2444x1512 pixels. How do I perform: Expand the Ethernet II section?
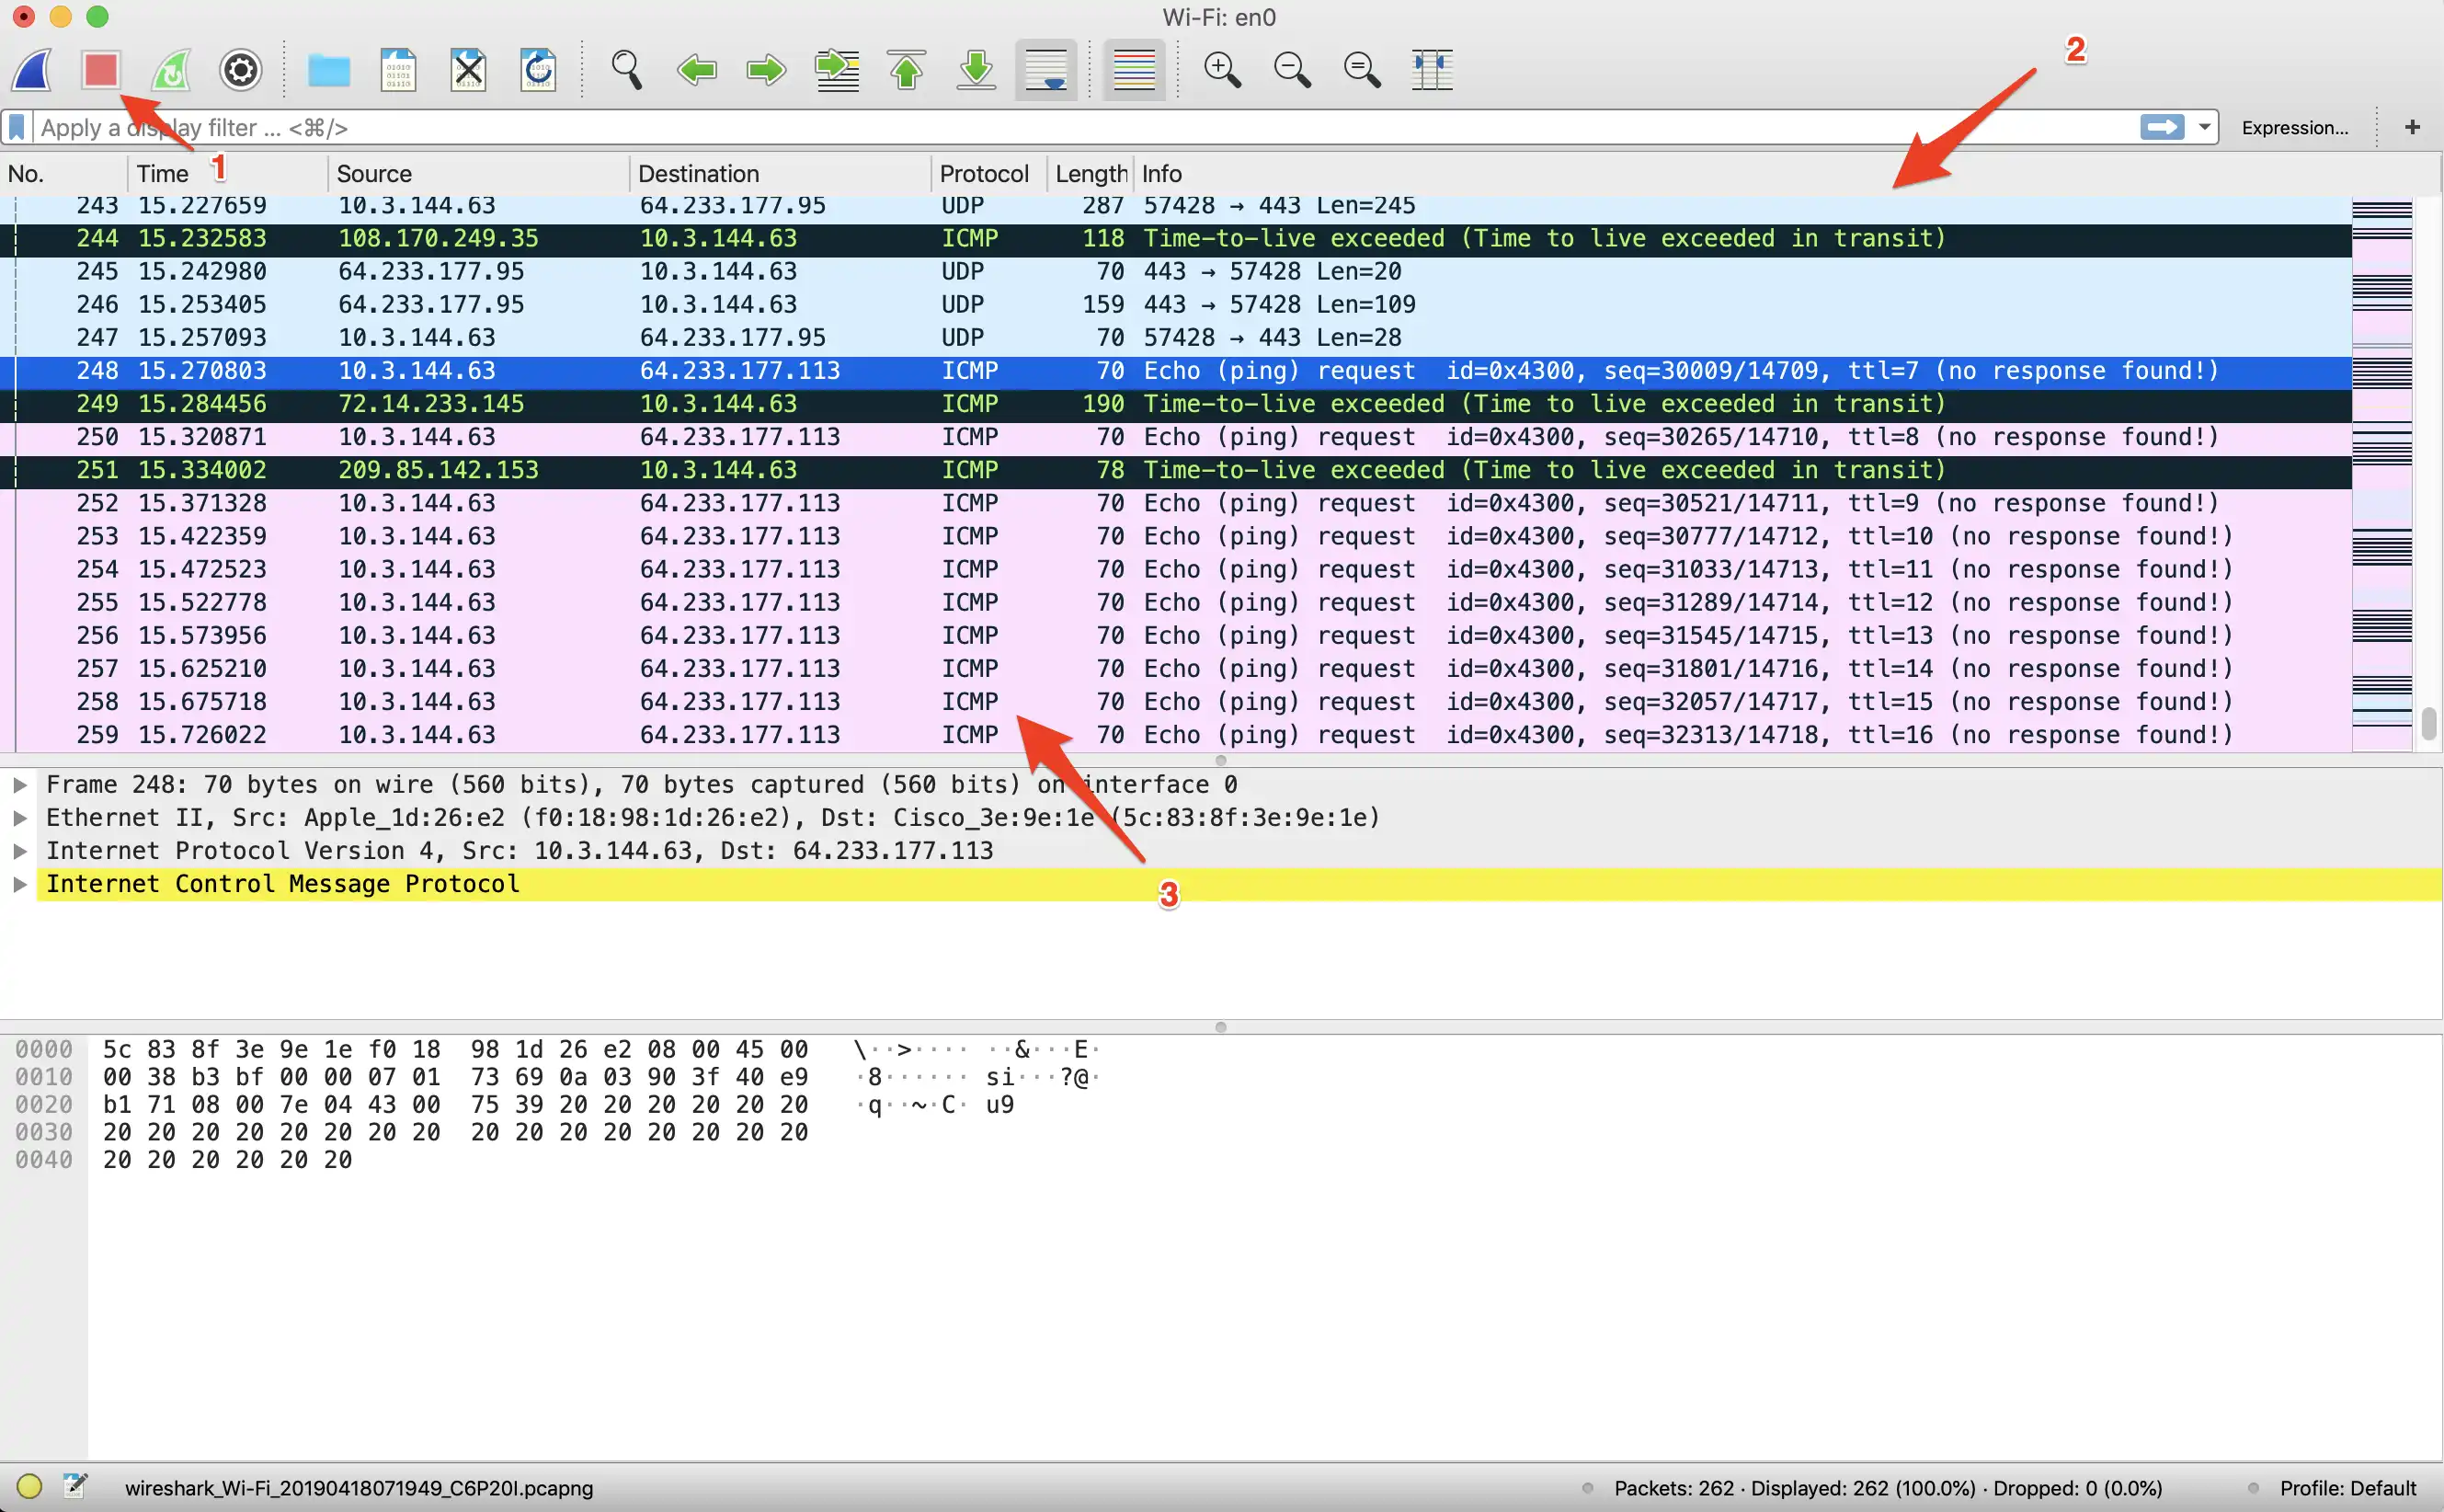(x=19, y=818)
